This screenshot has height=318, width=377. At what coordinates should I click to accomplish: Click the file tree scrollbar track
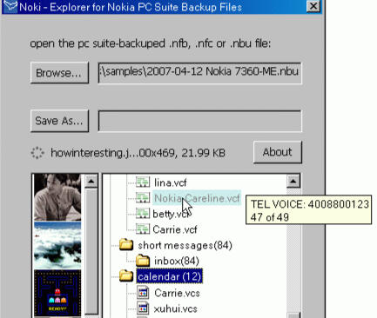point(293,249)
